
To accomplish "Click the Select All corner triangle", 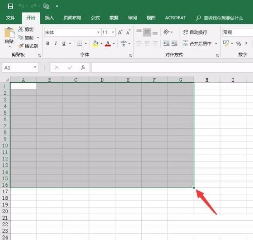I will [x=7, y=80].
